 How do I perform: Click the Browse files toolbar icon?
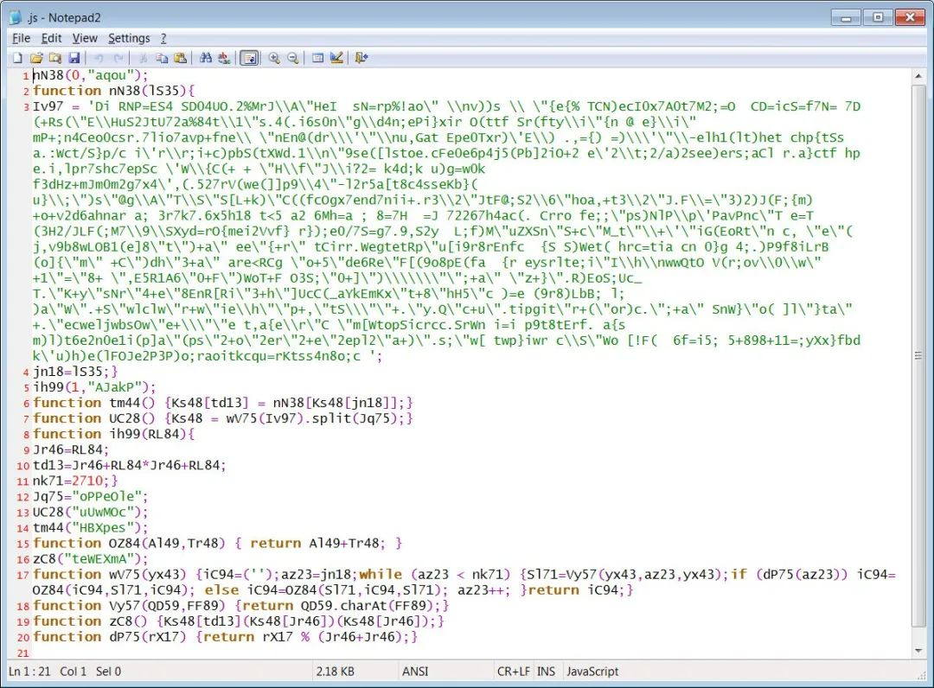tap(55, 58)
